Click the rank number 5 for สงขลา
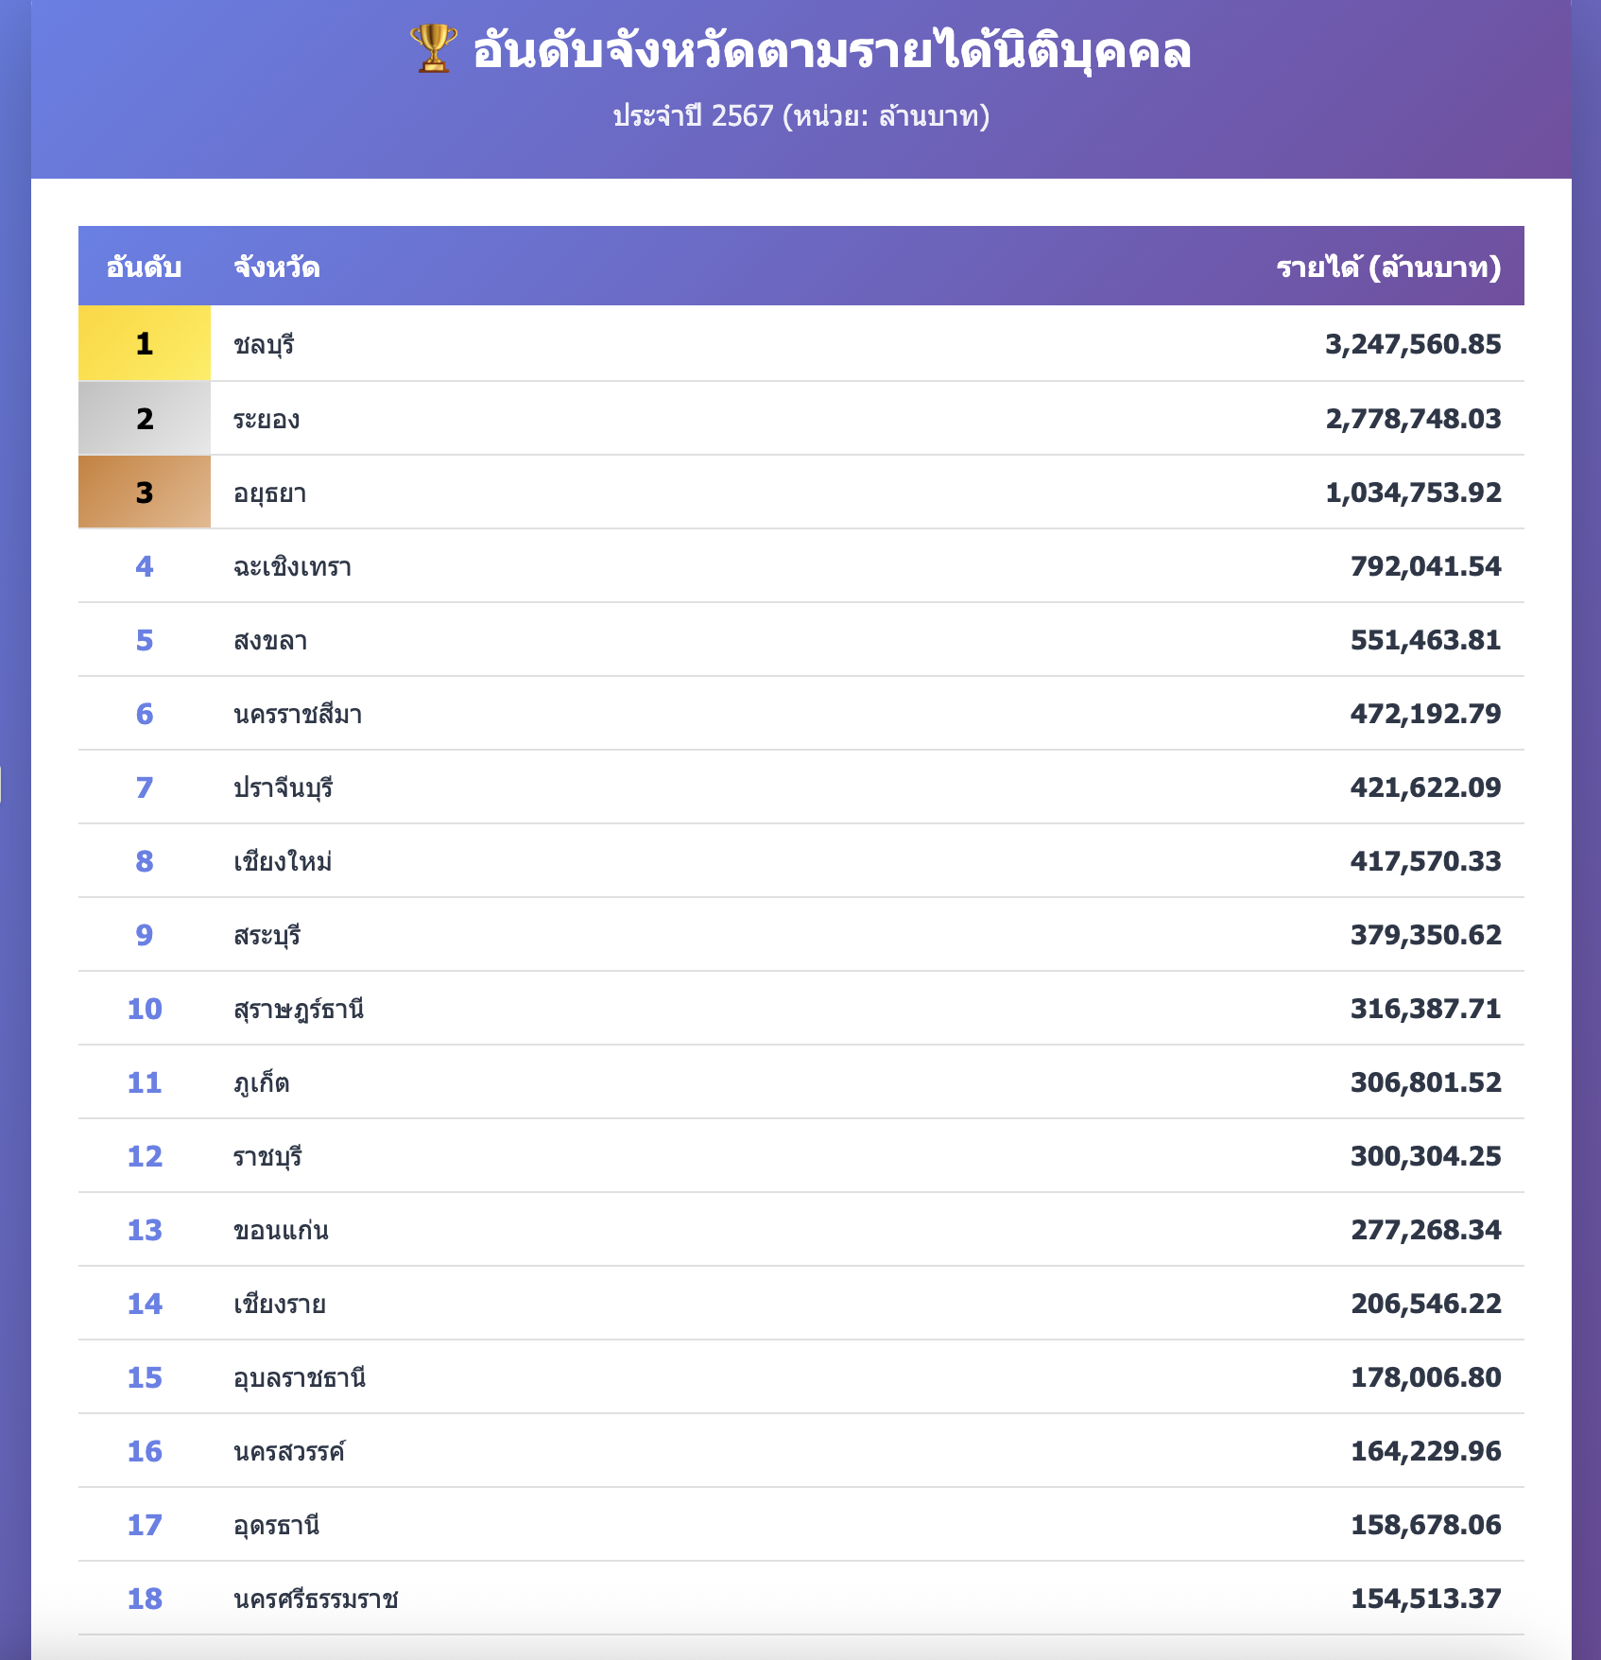This screenshot has width=1601, height=1660. tap(145, 640)
